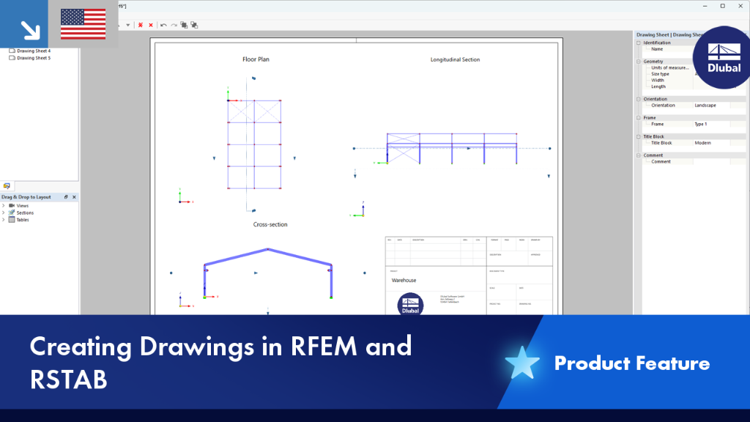Click the Sections icon in layout panel
The height and width of the screenshot is (422, 750).
[12, 212]
